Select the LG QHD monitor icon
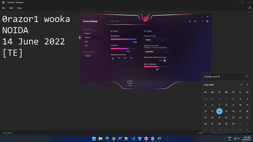Image resolution: width=253 pixels, height=142 pixels. [130, 83]
